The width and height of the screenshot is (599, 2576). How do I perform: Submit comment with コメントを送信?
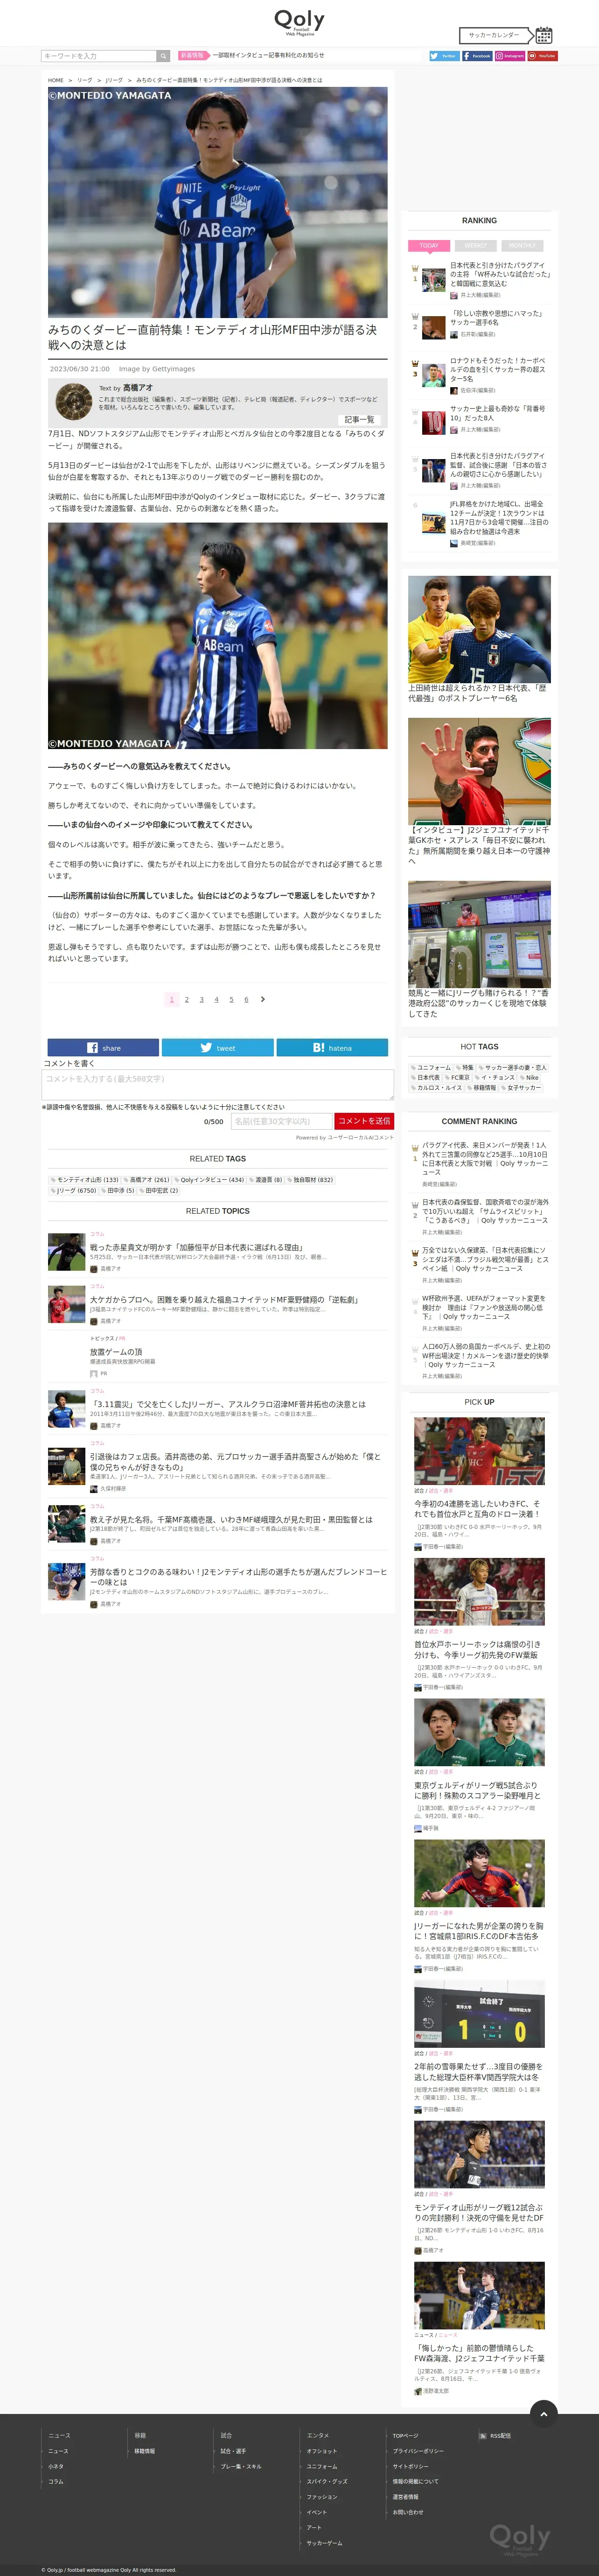click(363, 1121)
